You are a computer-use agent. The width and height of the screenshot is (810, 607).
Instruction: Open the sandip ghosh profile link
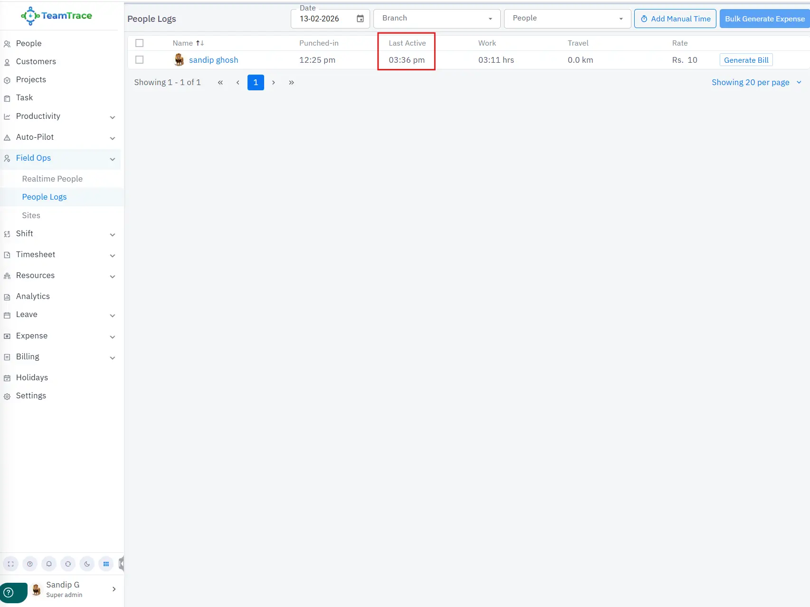pyautogui.click(x=213, y=60)
